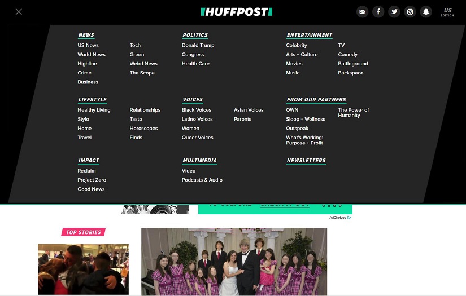Open Latino Voices link
The width and height of the screenshot is (466, 296).
coord(197,119)
